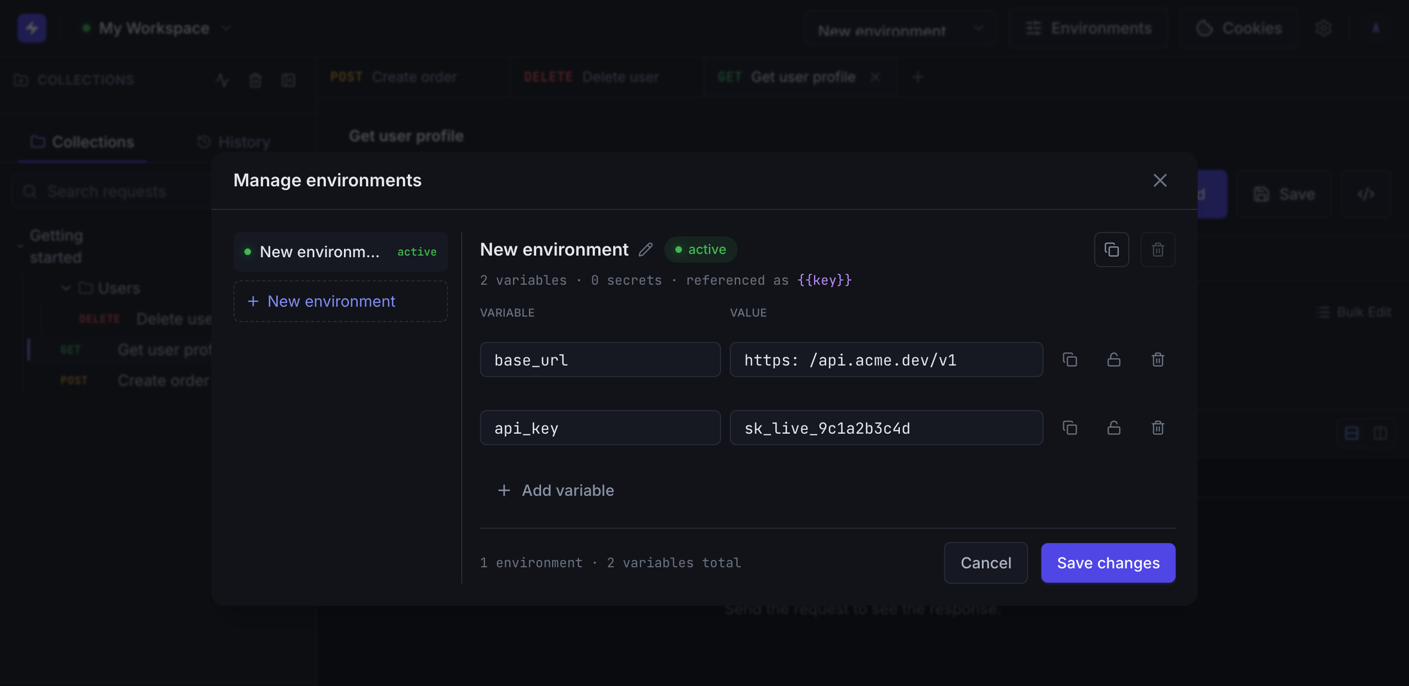This screenshot has width=1409, height=686.
Task: Edit the base_url value field
Action: click(x=886, y=360)
